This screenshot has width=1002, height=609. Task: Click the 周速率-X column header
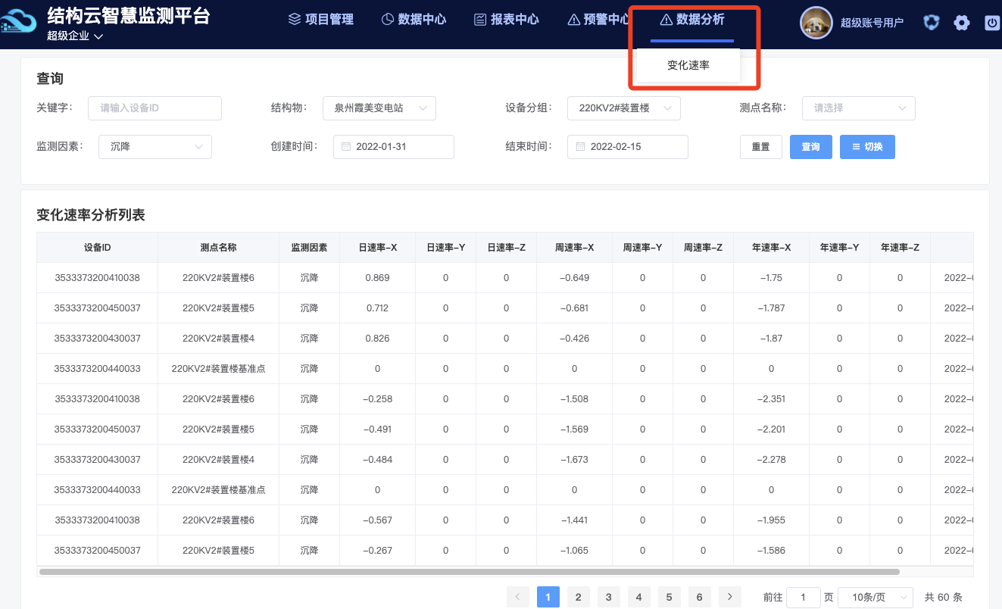coord(574,248)
